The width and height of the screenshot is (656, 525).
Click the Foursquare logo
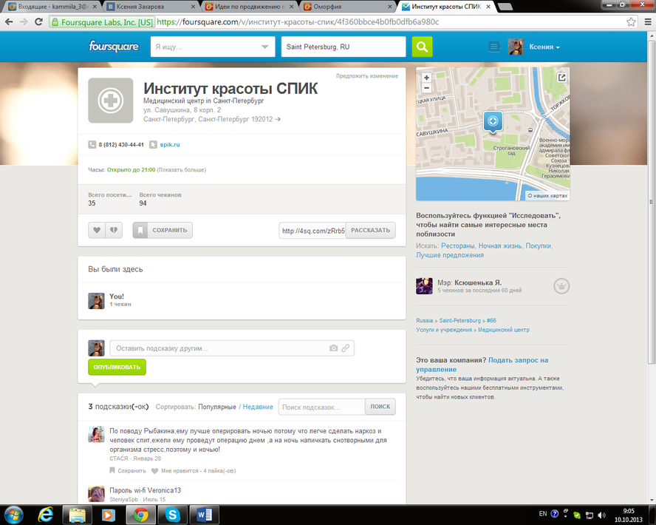click(113, 47)
